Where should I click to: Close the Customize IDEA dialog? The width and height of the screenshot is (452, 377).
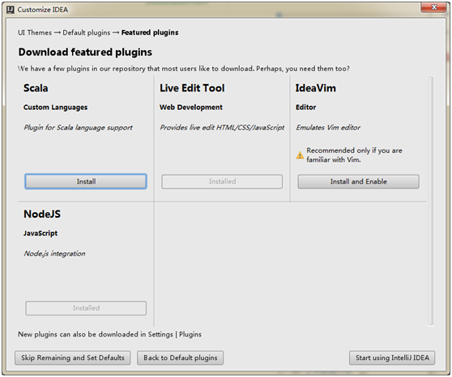[x=434, y=7]
